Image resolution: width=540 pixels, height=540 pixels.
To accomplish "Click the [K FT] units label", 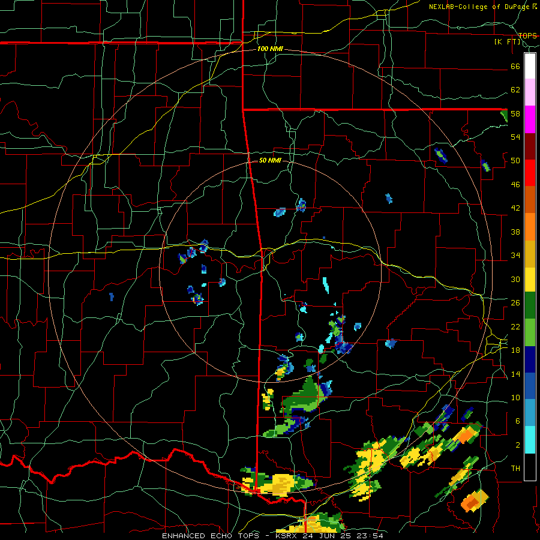I will click(507, 41).
